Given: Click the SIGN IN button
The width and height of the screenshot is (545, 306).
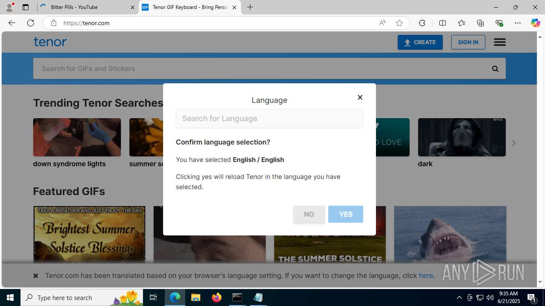Looking at the screenshot, I should [x=468, y=42].
